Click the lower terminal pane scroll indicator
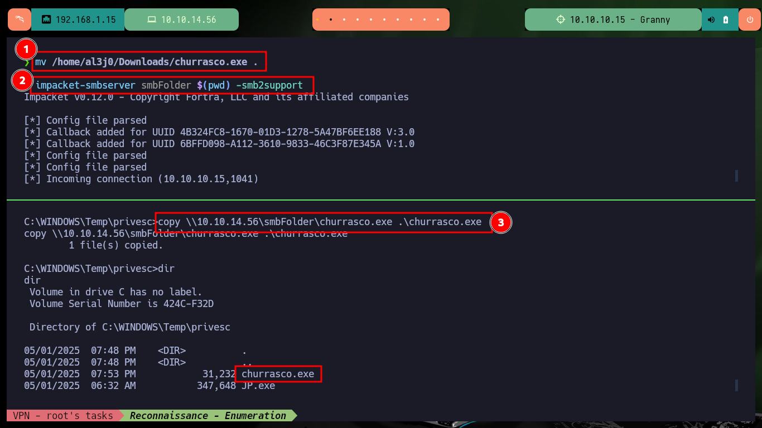The height and width of the screenshot is (428, 762). point(736,386)
